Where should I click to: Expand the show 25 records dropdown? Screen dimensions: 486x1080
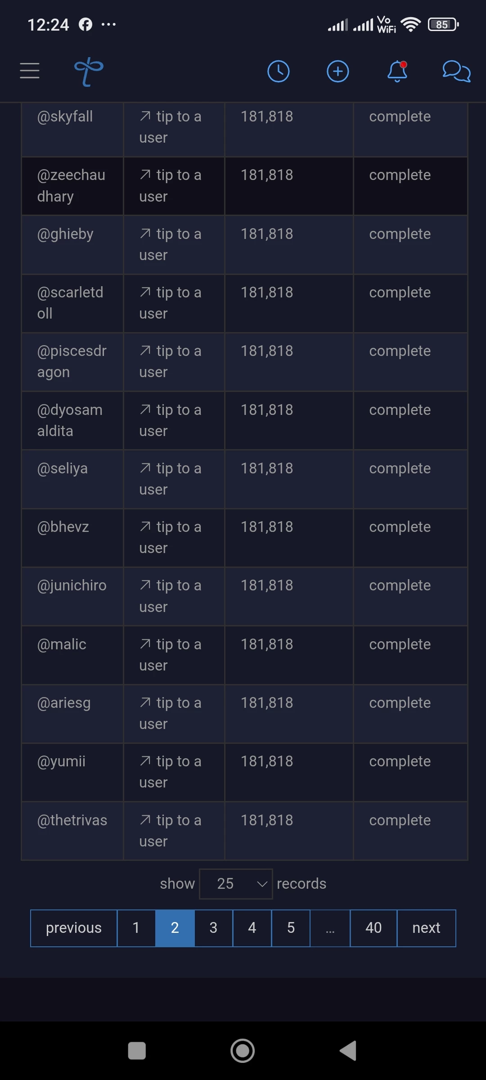(x=236, y=884)
